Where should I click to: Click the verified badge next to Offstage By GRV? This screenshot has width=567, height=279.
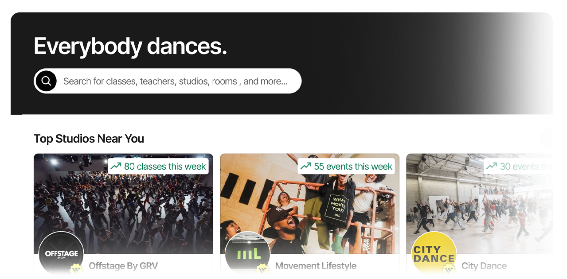(x=77, y=269)
